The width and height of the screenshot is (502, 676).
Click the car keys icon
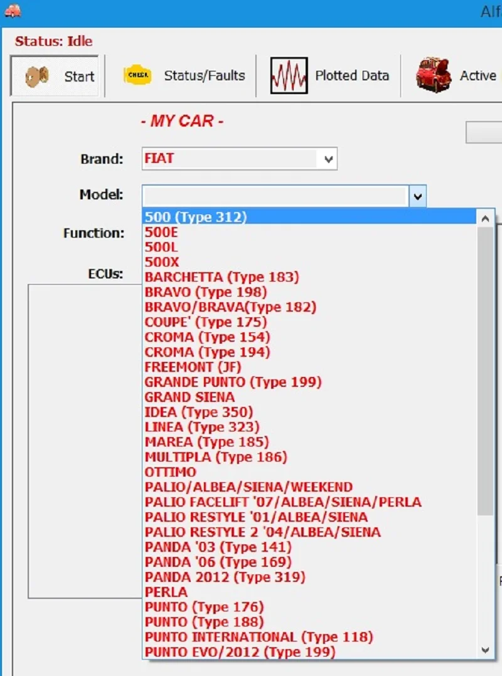pyautogui.click(x=37, y=77)
